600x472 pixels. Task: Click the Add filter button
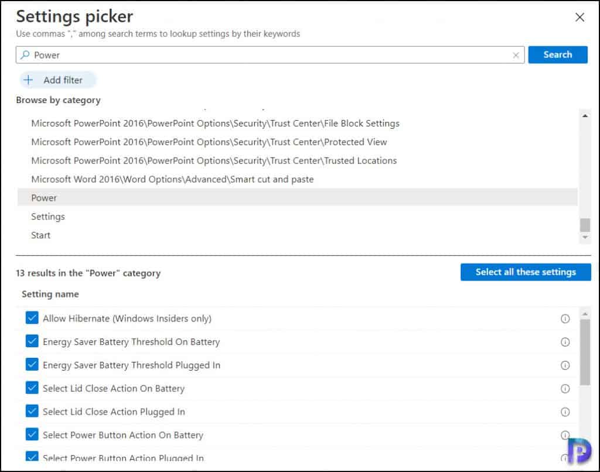58,80
